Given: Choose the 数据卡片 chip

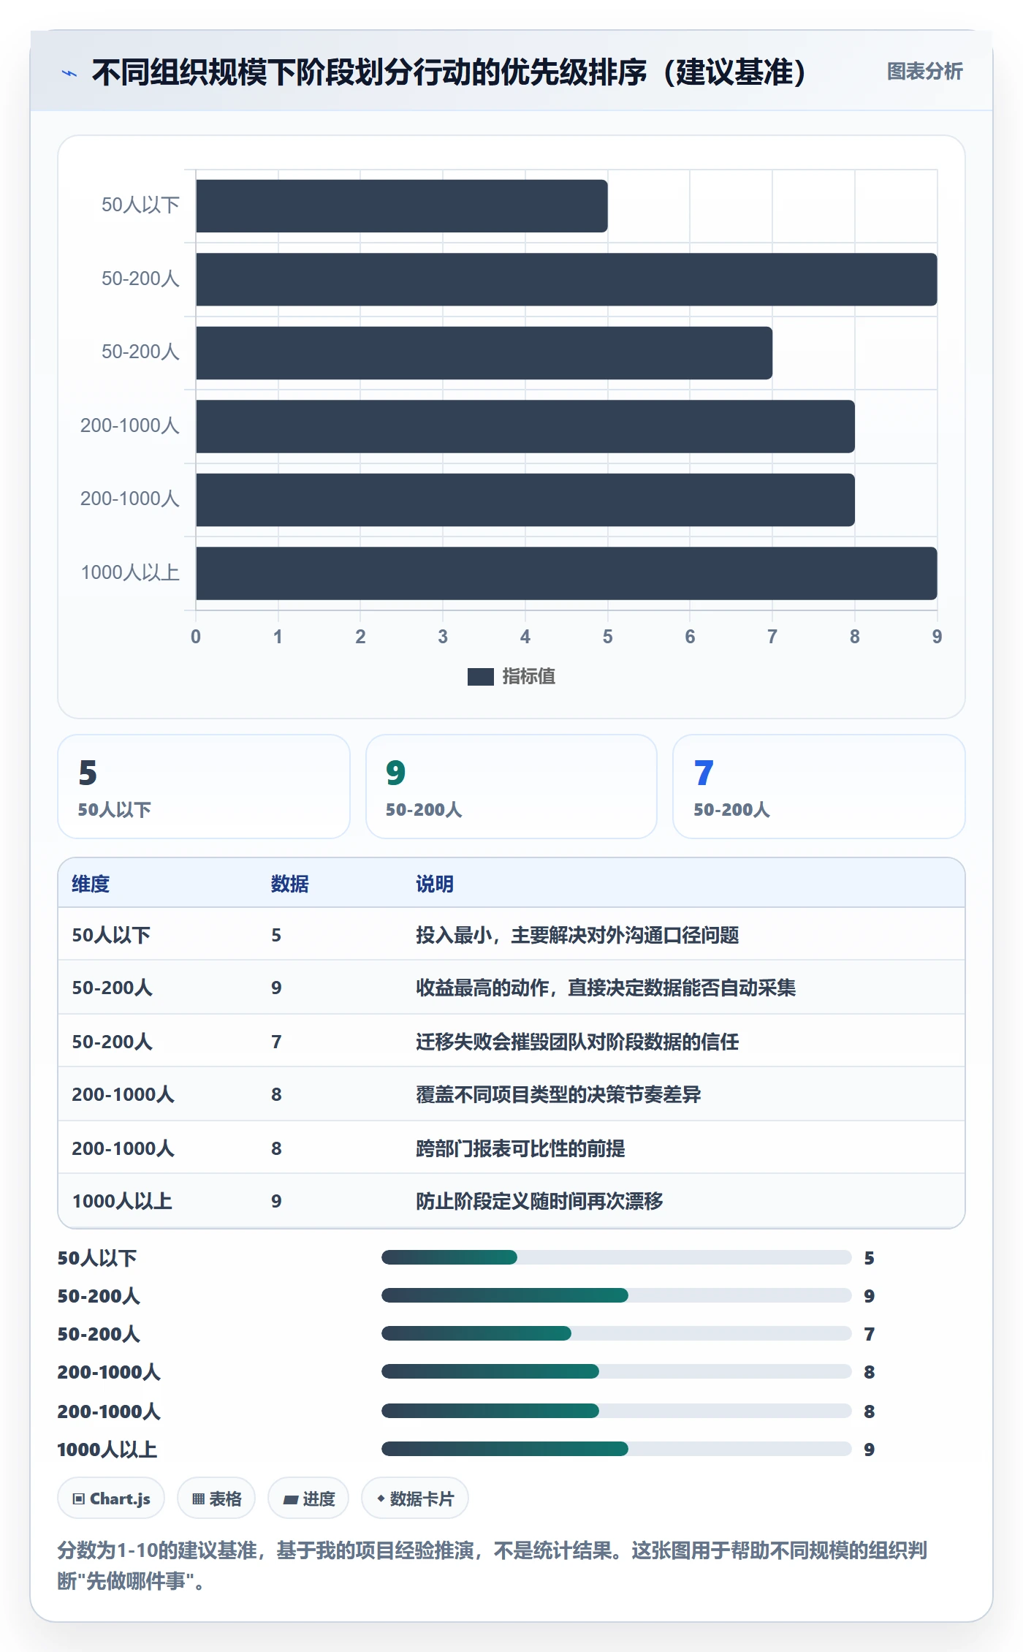Looking at the screenshot, I should coord(415,1498).
